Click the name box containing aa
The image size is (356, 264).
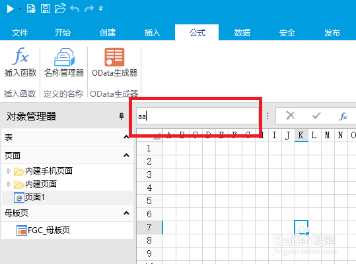coord(197,117)
